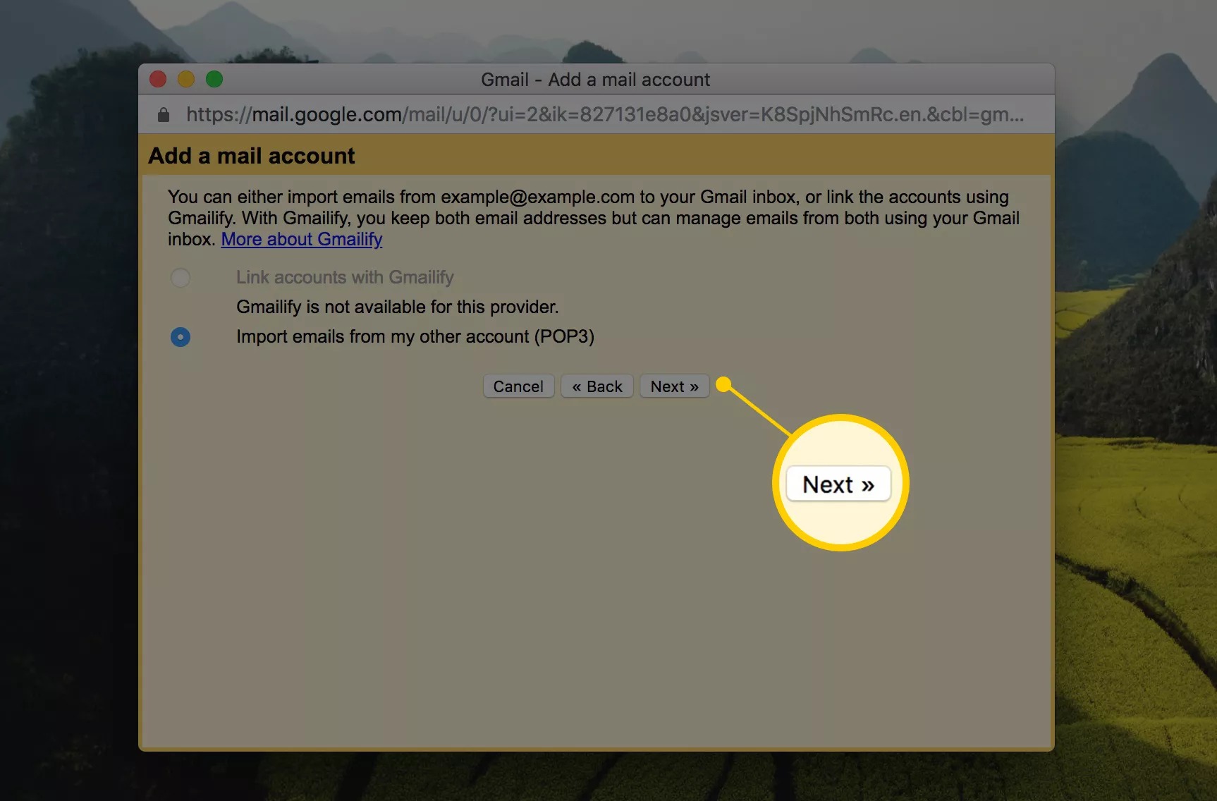Click the 'Gmail - Add a mail account' window title
This screenshot has width=1217, height=801.
click(596, 80)
